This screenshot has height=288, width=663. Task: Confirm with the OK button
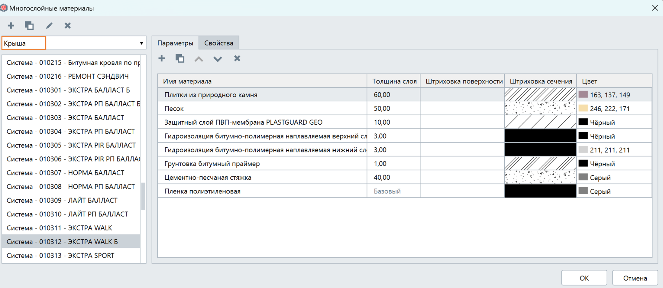click(584, 278)
